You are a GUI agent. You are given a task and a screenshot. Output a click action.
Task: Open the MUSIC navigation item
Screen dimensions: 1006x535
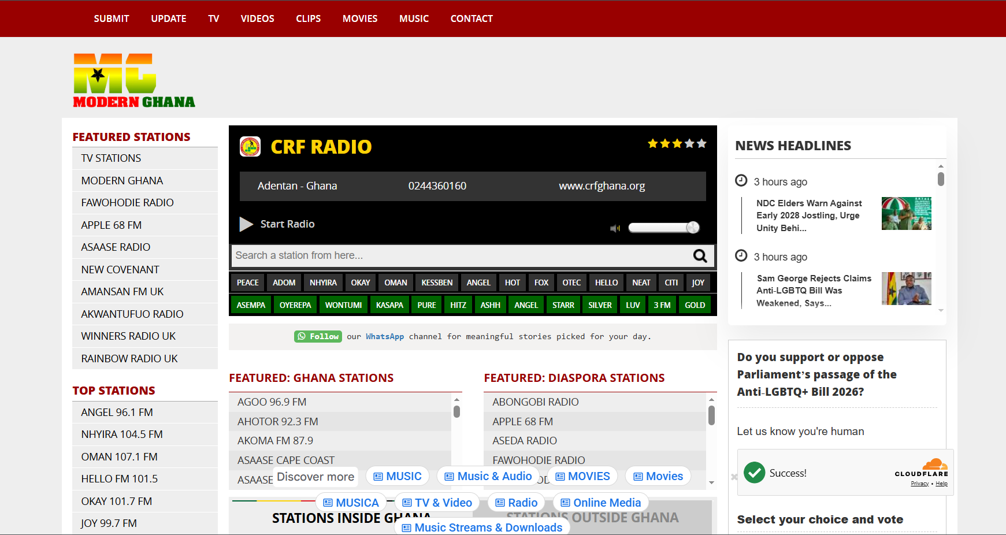414,18
